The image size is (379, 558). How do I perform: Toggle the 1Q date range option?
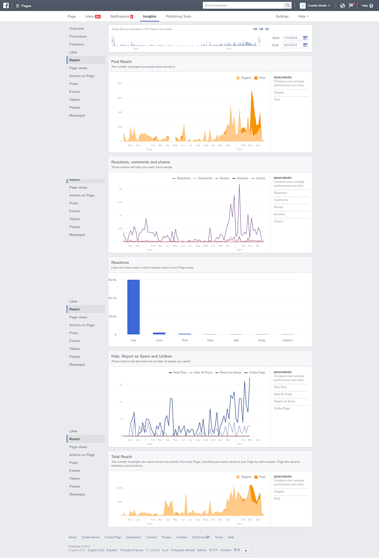(267, 29)
